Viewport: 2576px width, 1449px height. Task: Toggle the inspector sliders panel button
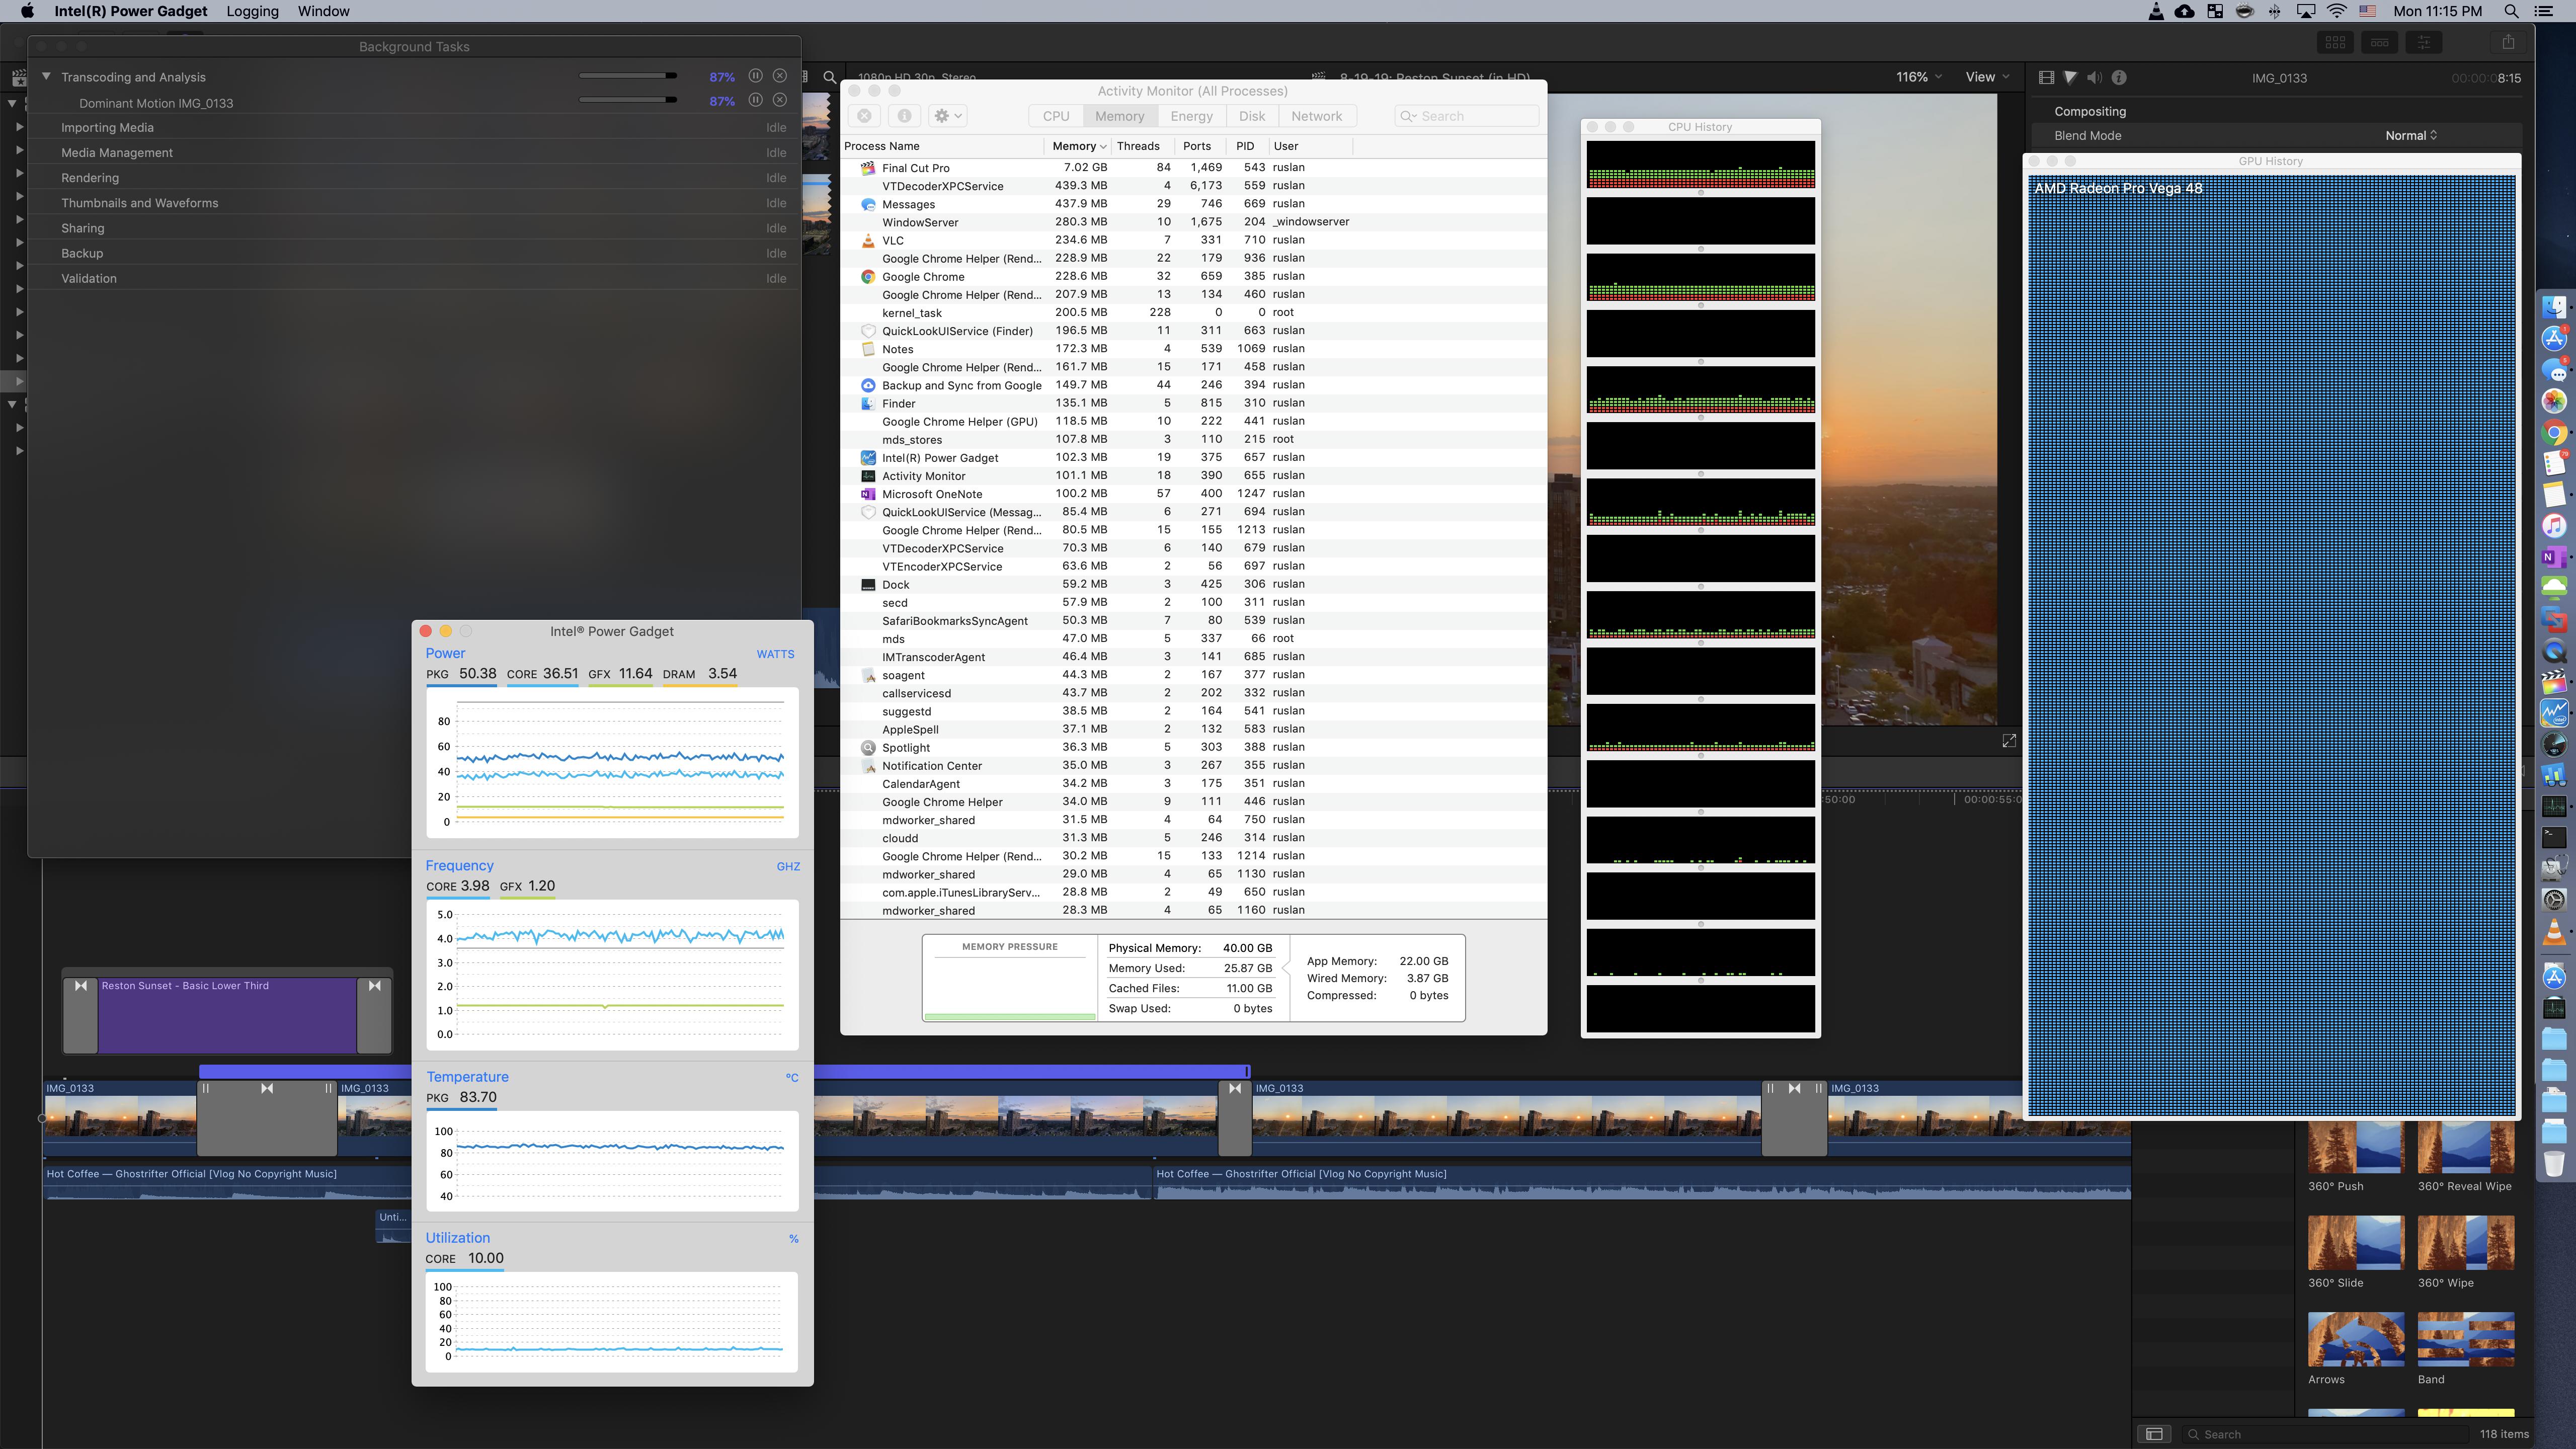coord(2424,42)
